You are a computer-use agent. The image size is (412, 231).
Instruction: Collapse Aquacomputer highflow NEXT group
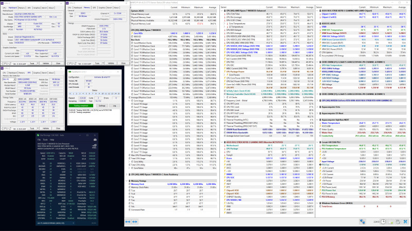click(x=317, y=120)
